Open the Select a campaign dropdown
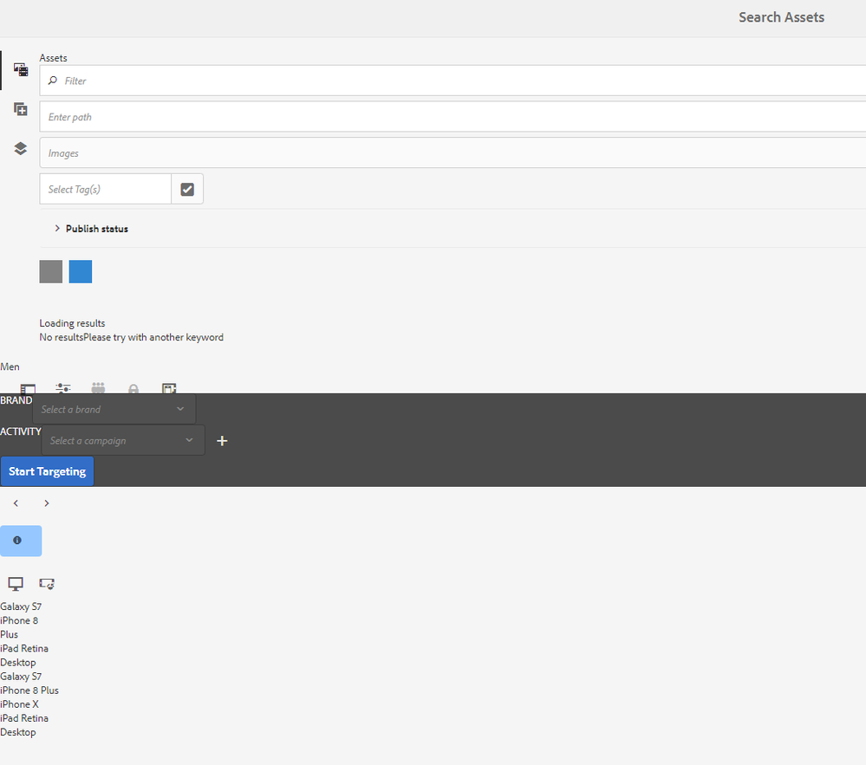866x765 pixels. coord(122,441)
